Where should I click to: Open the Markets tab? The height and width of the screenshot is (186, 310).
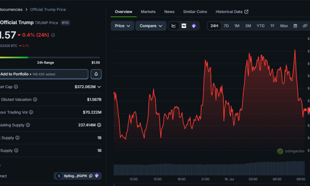[x=148, y=12]
